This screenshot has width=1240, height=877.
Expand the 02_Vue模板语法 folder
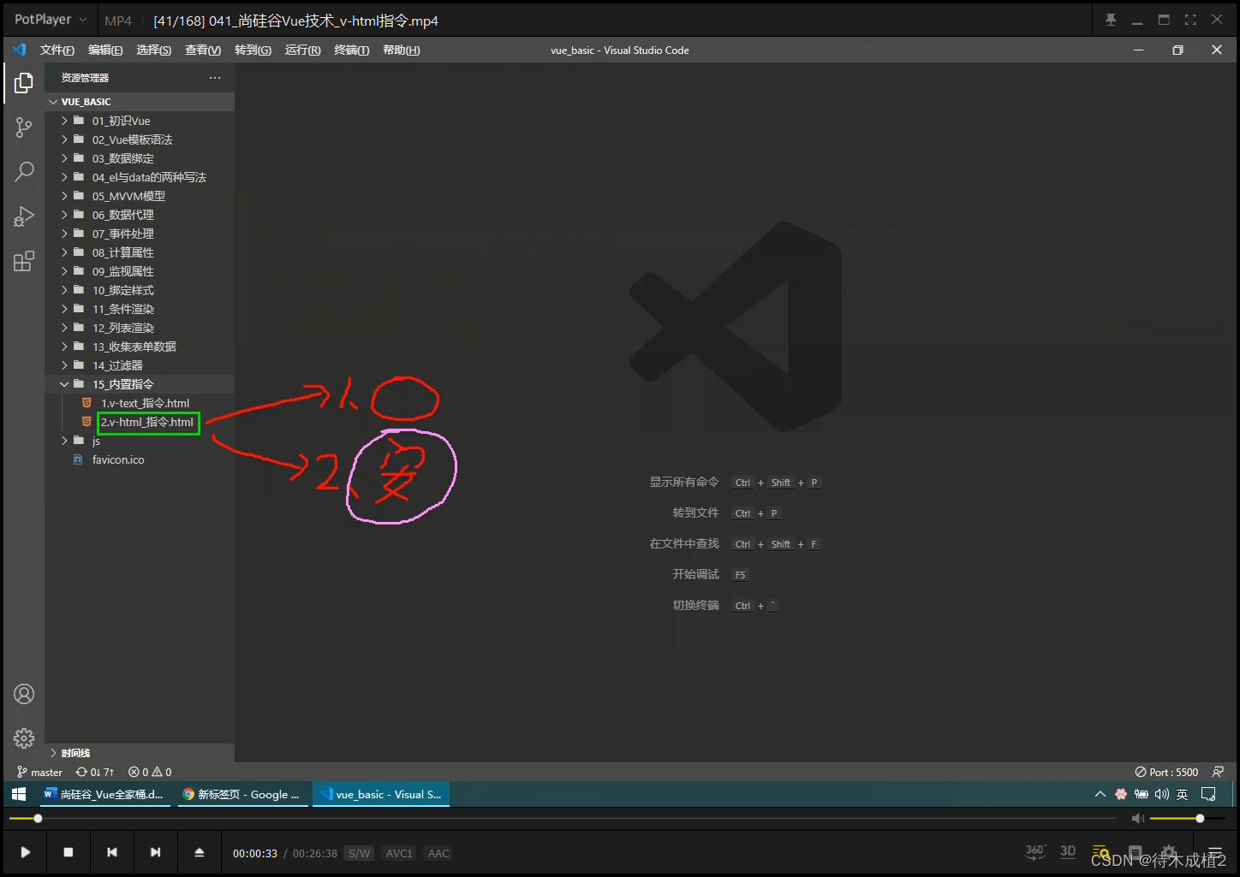(140, 139)
